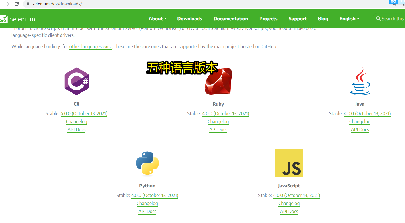The width and height of the screenshot is (405, 223).
Task: Click the Java coffee cup logo
Action: (360, 81)
